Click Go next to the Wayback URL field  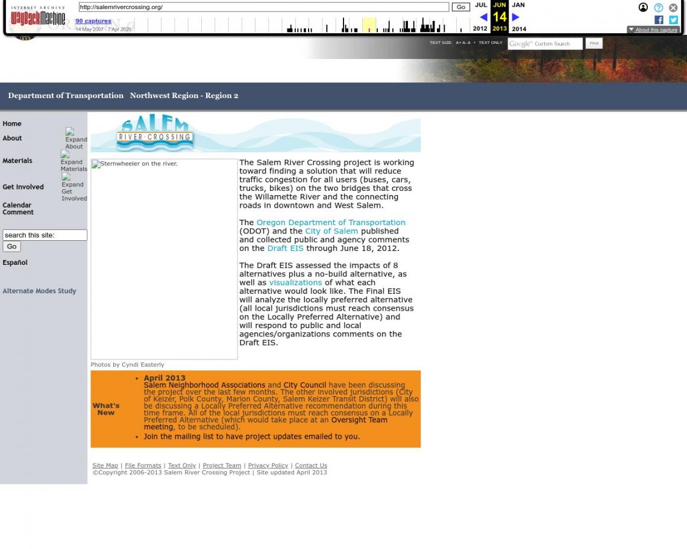[461, 7]
